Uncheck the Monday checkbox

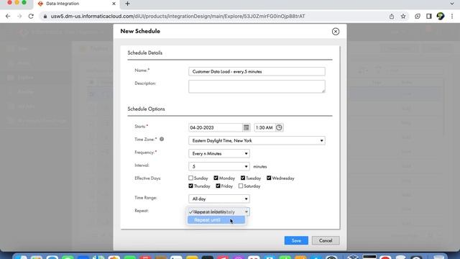coord(216,178)
